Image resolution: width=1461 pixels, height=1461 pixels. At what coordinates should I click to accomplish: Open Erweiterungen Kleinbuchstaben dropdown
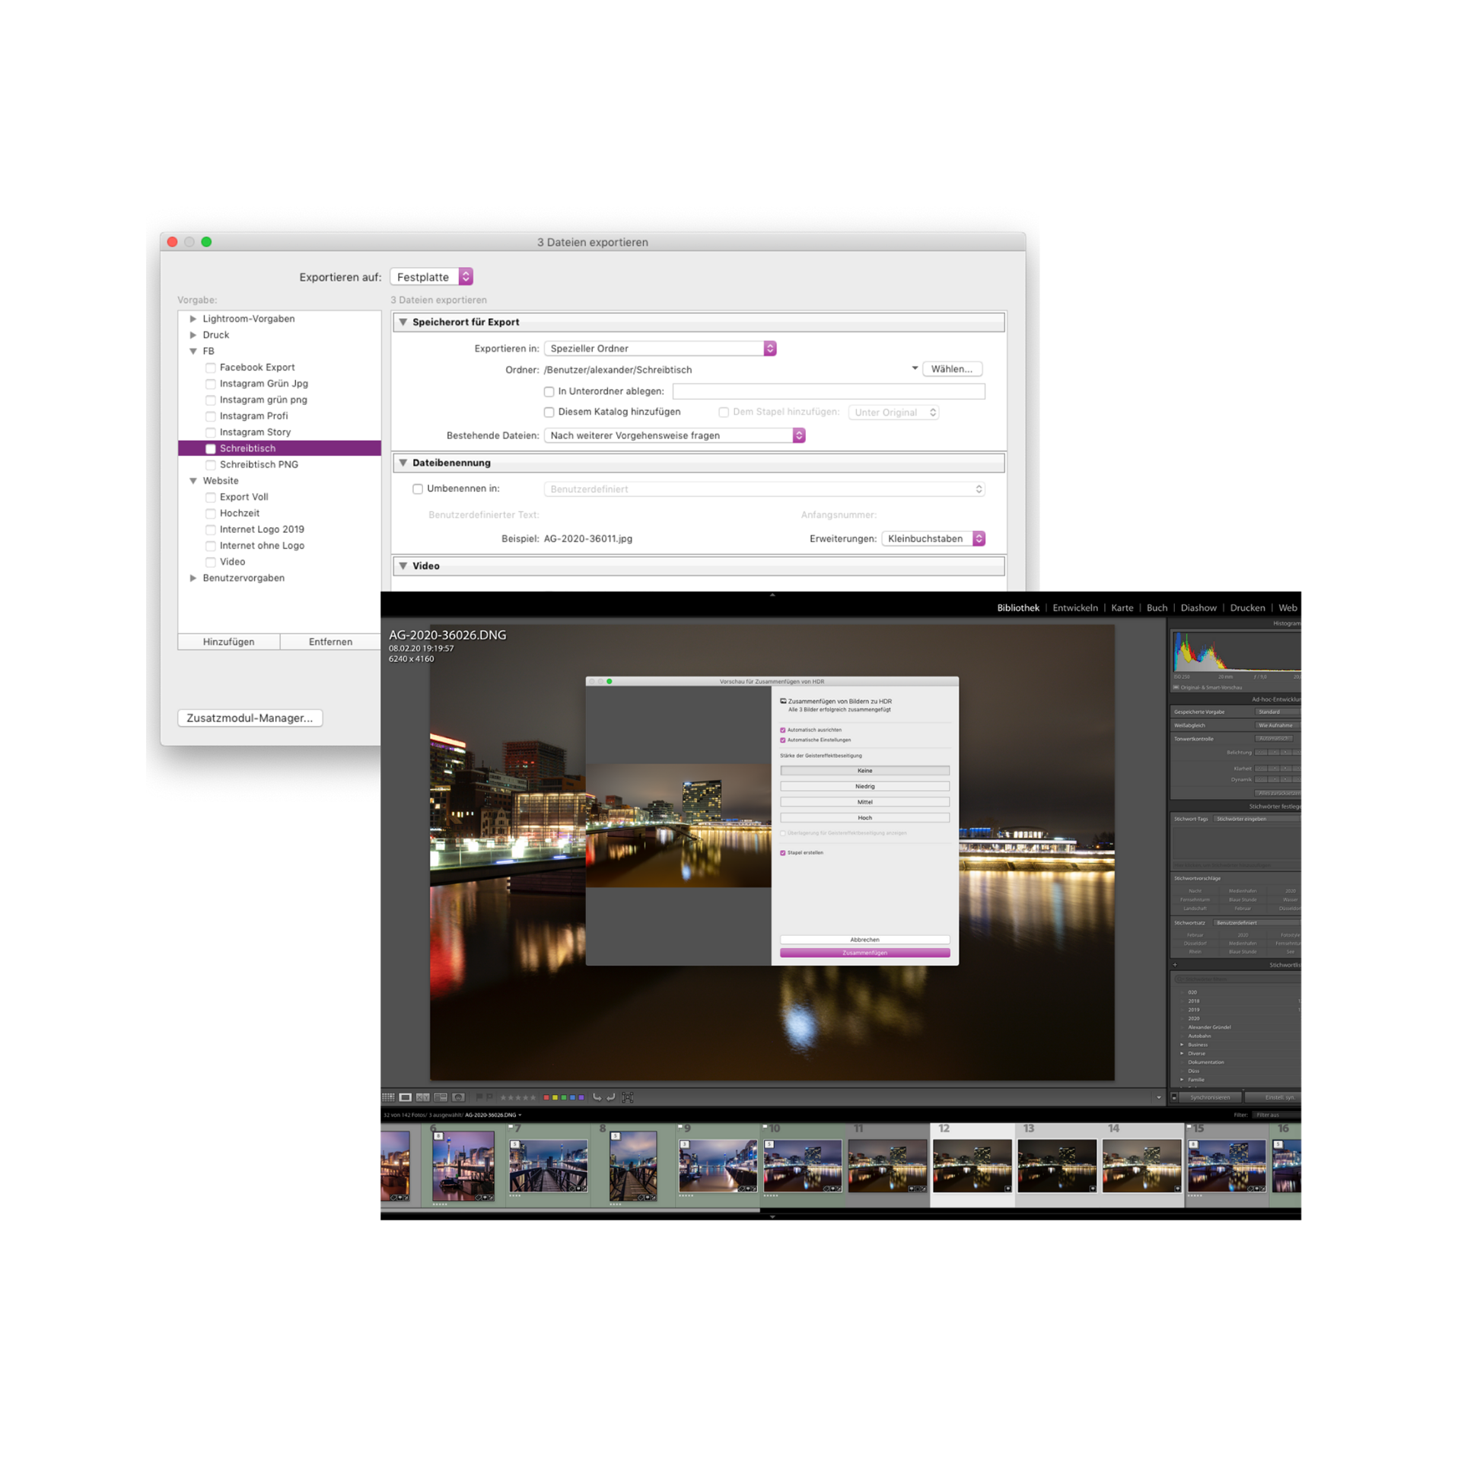[934, 539]
